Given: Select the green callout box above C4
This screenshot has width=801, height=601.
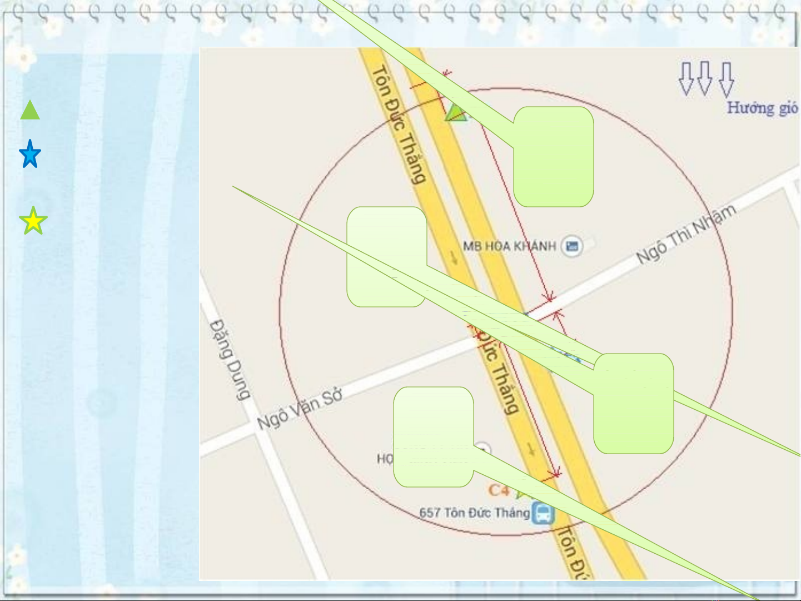Looking at the screenshot, I should [x=433, y=436].
